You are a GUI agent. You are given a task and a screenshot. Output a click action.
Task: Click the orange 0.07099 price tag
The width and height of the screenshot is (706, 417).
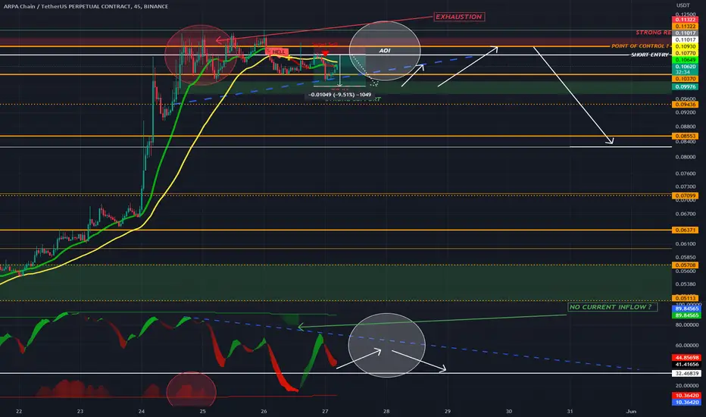tap(686, 196)
